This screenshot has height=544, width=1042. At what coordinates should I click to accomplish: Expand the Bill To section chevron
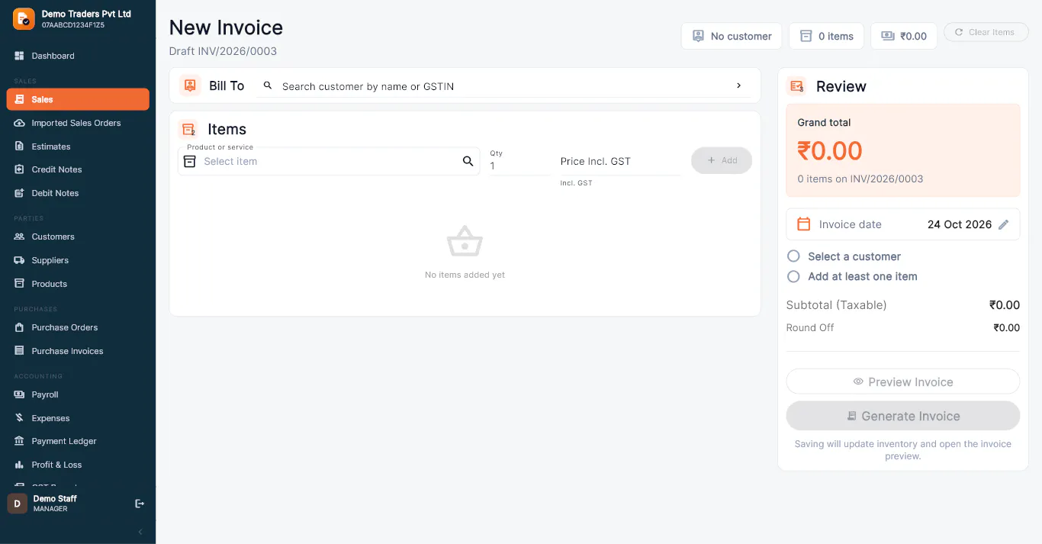point(738,85)
